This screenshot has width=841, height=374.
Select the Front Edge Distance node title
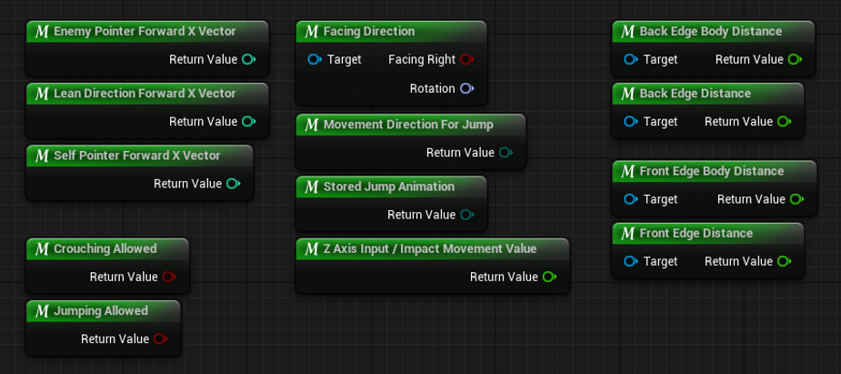point(696,234)
